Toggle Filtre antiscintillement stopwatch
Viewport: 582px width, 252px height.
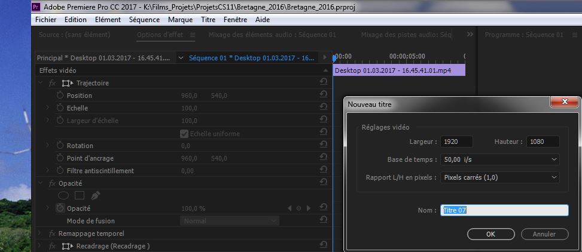(60, 170)
